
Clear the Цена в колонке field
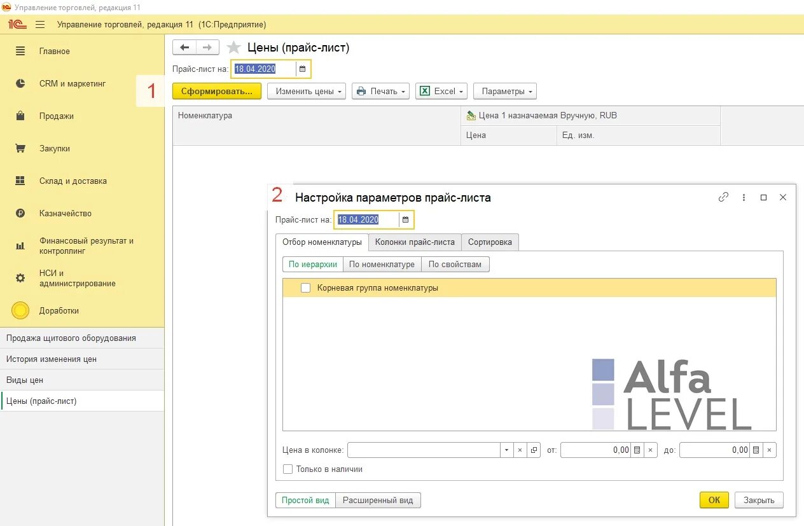pyautogui.click(x=520, y=450)
